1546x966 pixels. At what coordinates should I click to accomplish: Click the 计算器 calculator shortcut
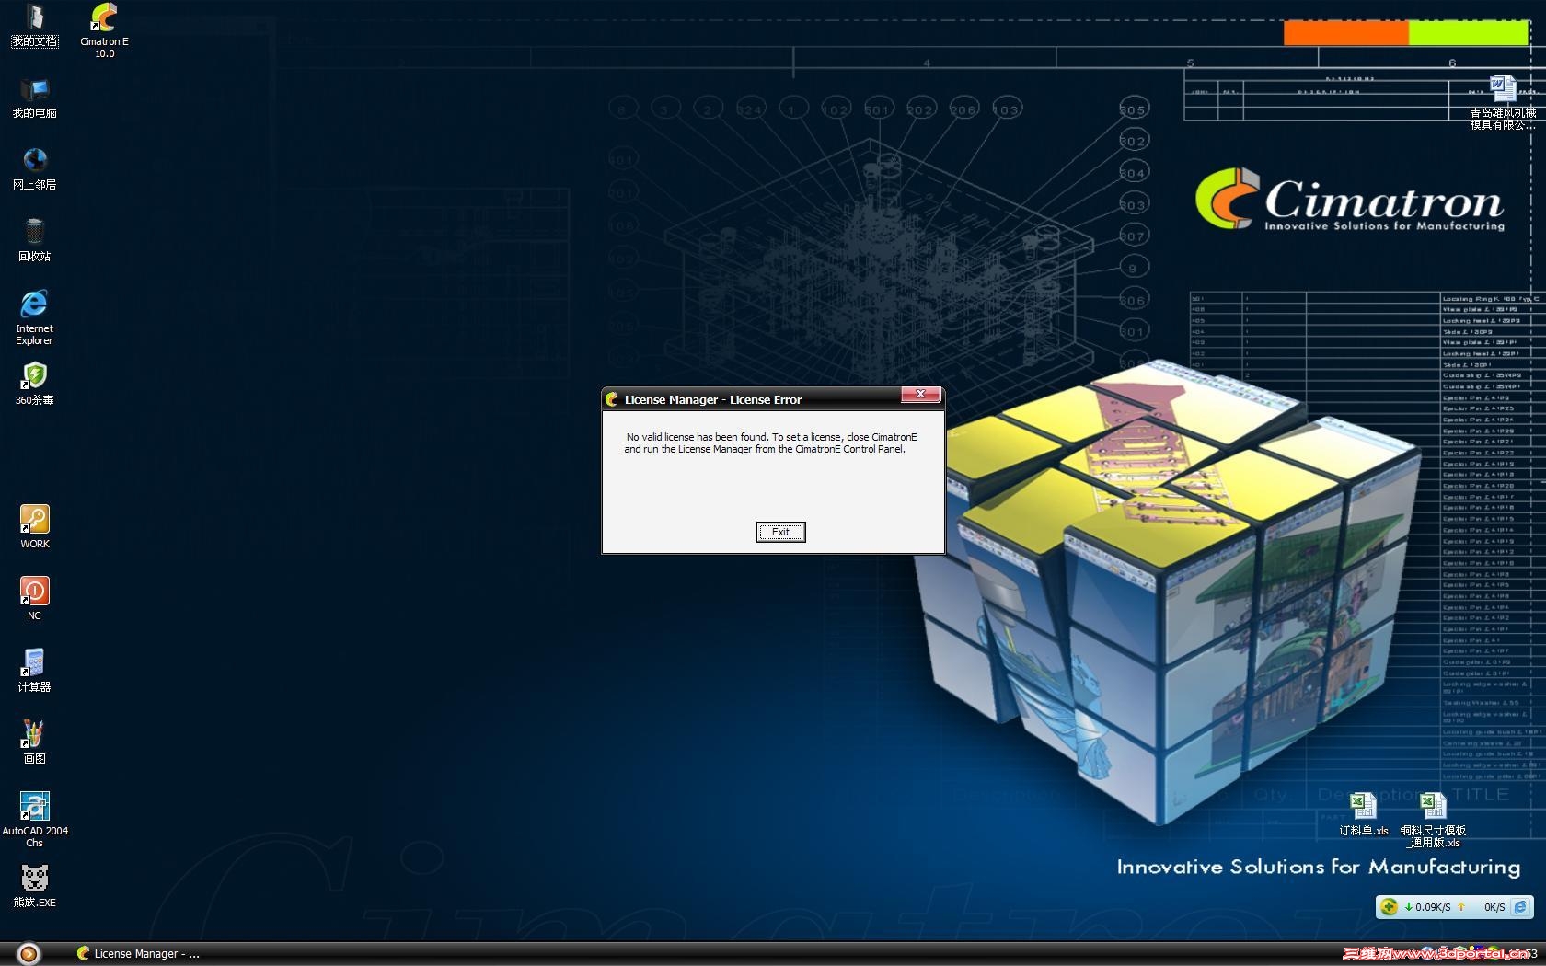[34, 671]
